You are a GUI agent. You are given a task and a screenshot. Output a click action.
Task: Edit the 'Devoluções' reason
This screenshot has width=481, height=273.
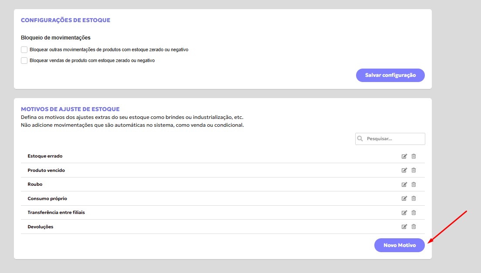click(404, 227)
